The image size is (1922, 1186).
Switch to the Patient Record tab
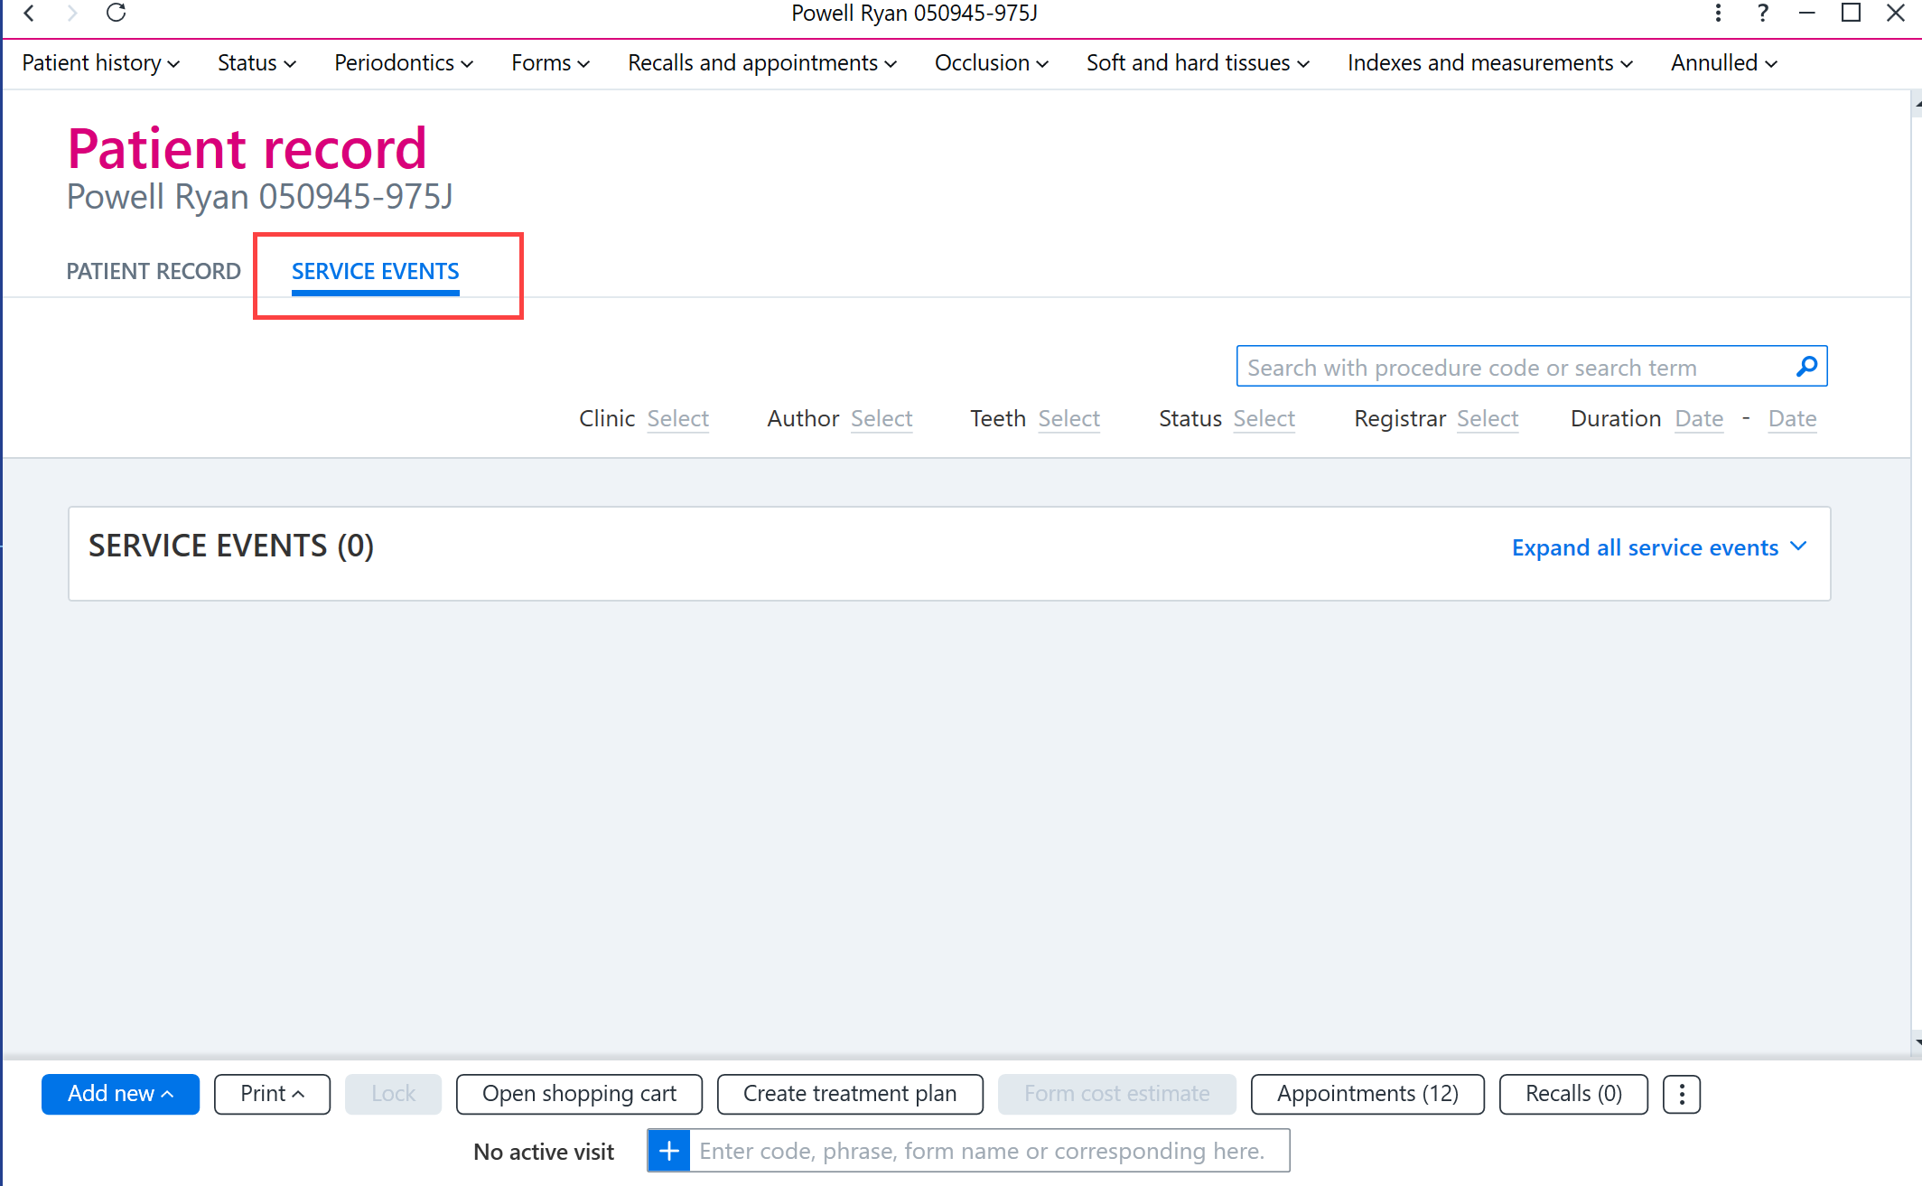tap(154, 271)
